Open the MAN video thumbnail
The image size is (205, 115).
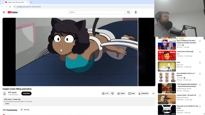[x=167, y=66]
